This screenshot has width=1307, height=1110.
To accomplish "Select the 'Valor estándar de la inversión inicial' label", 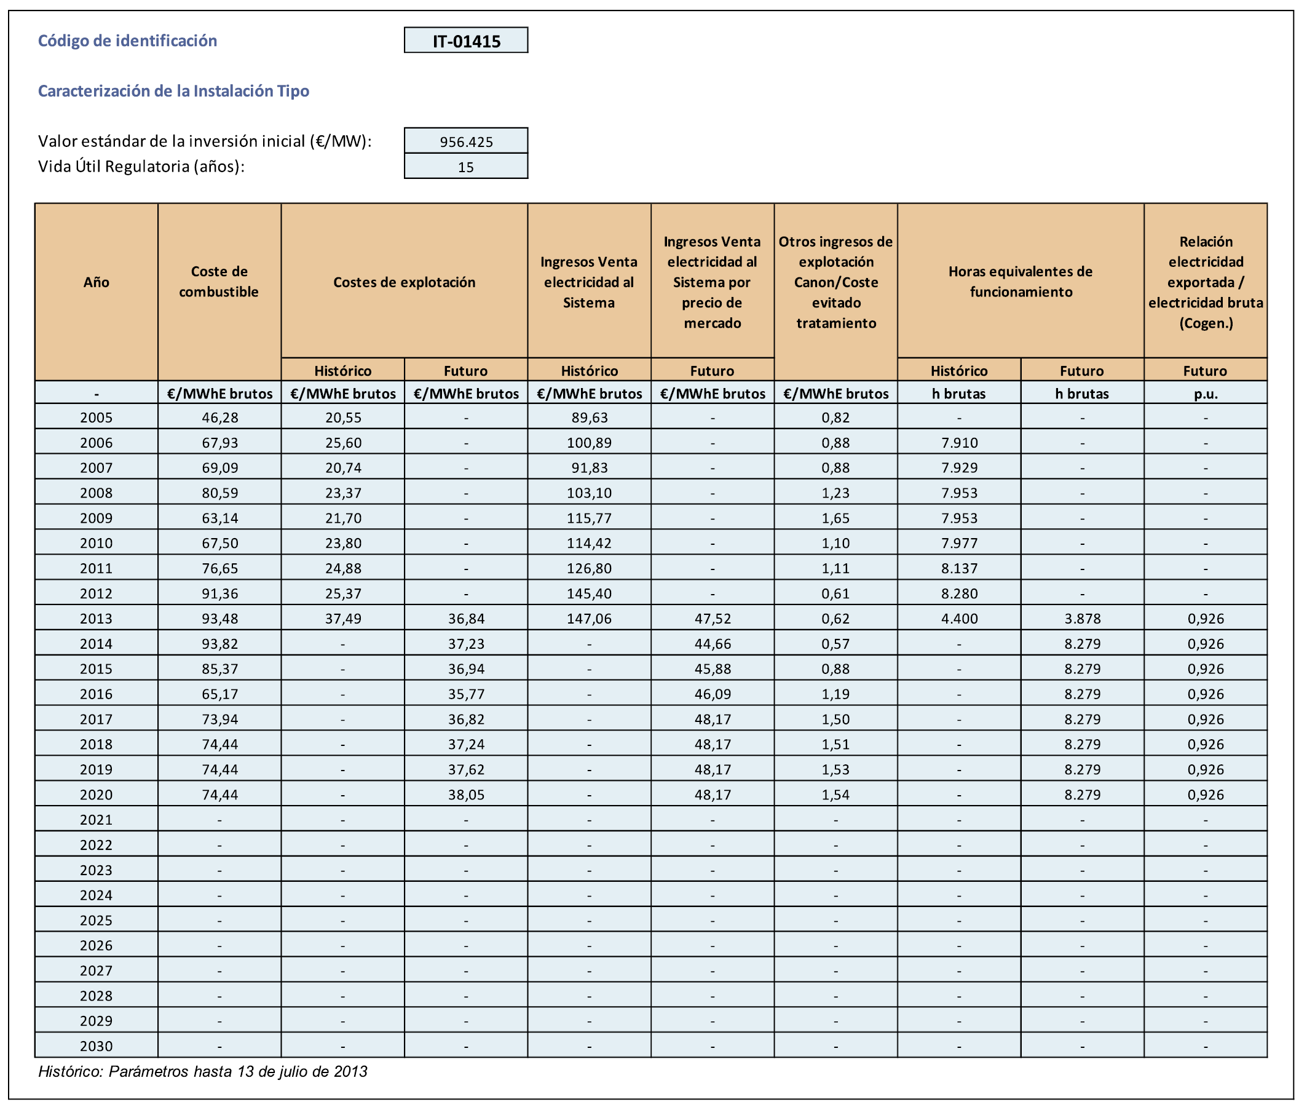I will [x=205, y=141].
